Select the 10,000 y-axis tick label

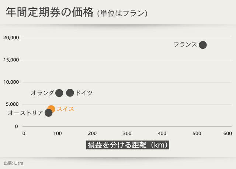click(11, 82)
